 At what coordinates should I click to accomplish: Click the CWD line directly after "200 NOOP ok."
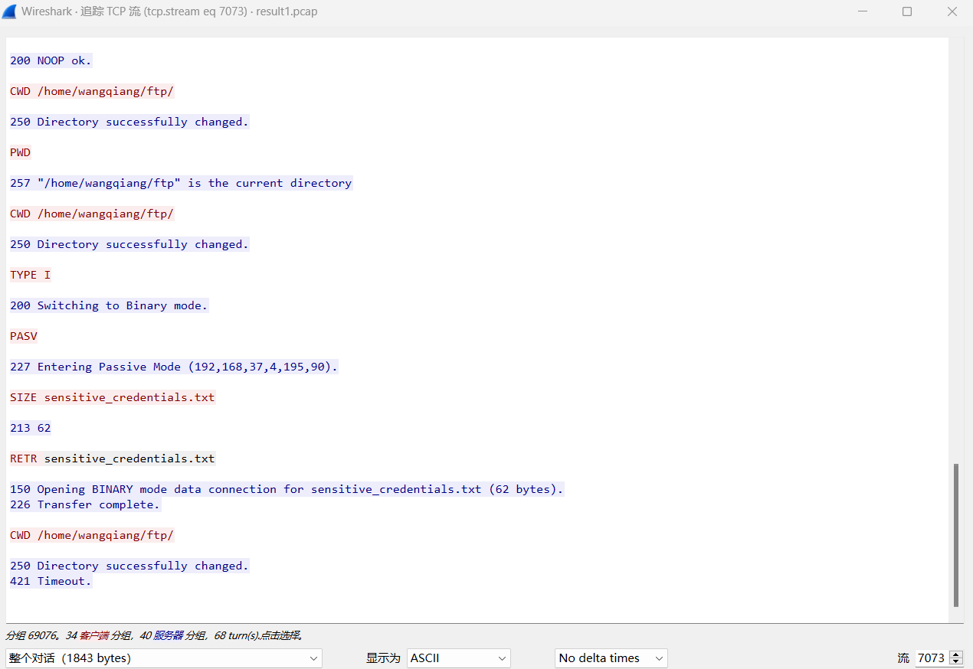pos(92,91)
